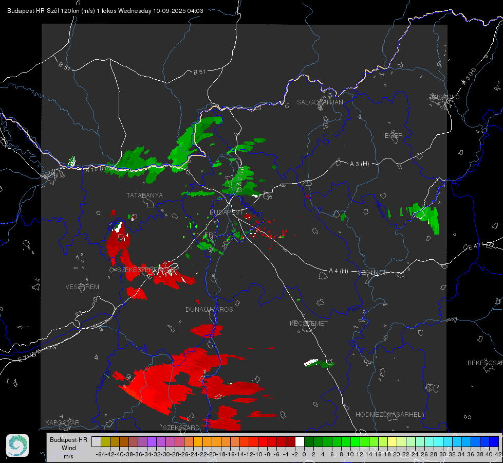The width and height of the screenshot is (503, 463).
Task: Select the white BUDAPEST city label
Action: point(226,212)
